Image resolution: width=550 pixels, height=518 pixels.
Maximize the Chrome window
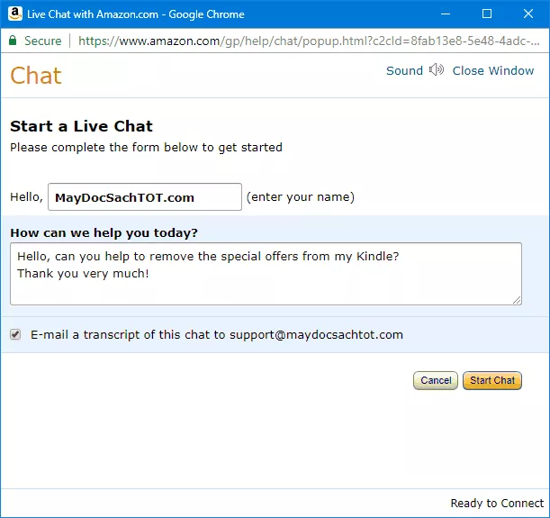[487, 14]
